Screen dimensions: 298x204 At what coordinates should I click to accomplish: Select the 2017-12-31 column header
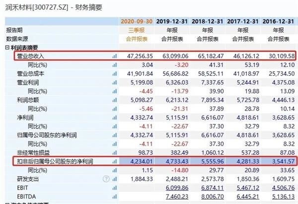(x=243, y=21)
